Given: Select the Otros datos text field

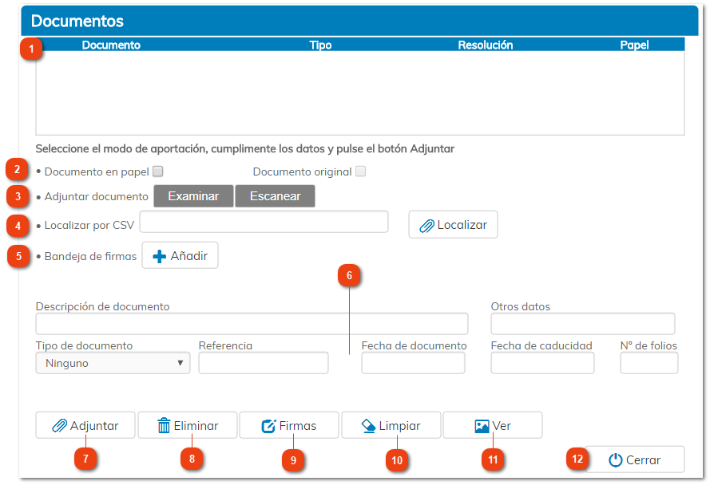Looking at the screenshot, I should [582, 324].
